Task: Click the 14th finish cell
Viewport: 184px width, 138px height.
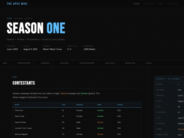Action: [119, 122]
